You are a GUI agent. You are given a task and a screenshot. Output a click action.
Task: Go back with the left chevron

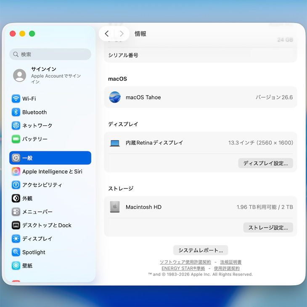point(107,34)
